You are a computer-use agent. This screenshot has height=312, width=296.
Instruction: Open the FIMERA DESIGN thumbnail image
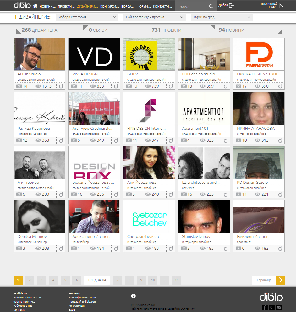[258, 54]
